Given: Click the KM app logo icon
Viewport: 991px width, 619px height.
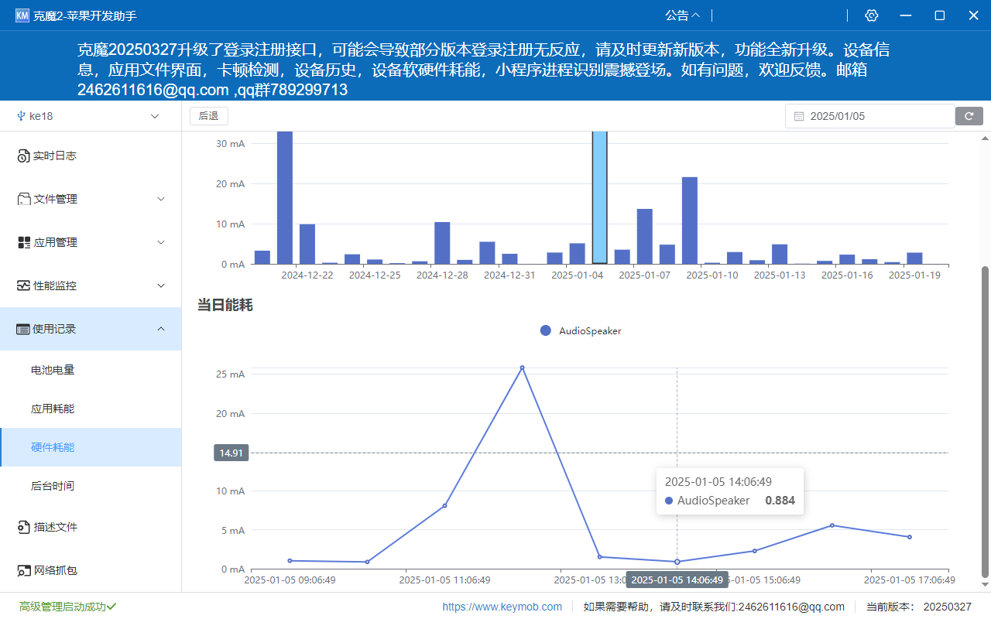Looking at the screenshot, I should click(x=22, y=15).
